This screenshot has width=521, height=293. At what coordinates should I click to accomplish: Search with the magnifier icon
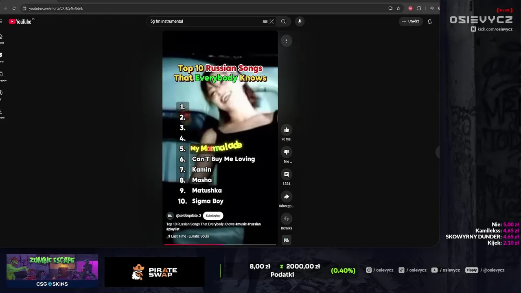[283, 22]
